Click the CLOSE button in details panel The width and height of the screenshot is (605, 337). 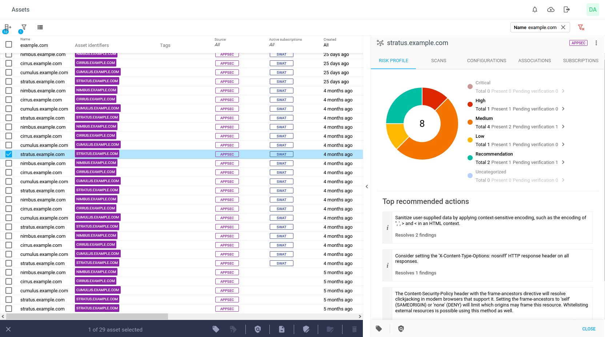pyautogui.click(x=589, y=329)
